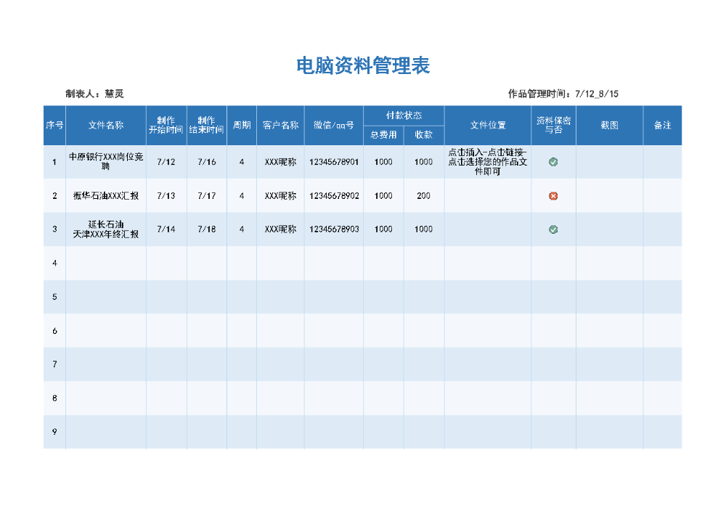The image size is (726, 514).
Task: Select the 资料保密与否 column header
Action: (553, 125)
